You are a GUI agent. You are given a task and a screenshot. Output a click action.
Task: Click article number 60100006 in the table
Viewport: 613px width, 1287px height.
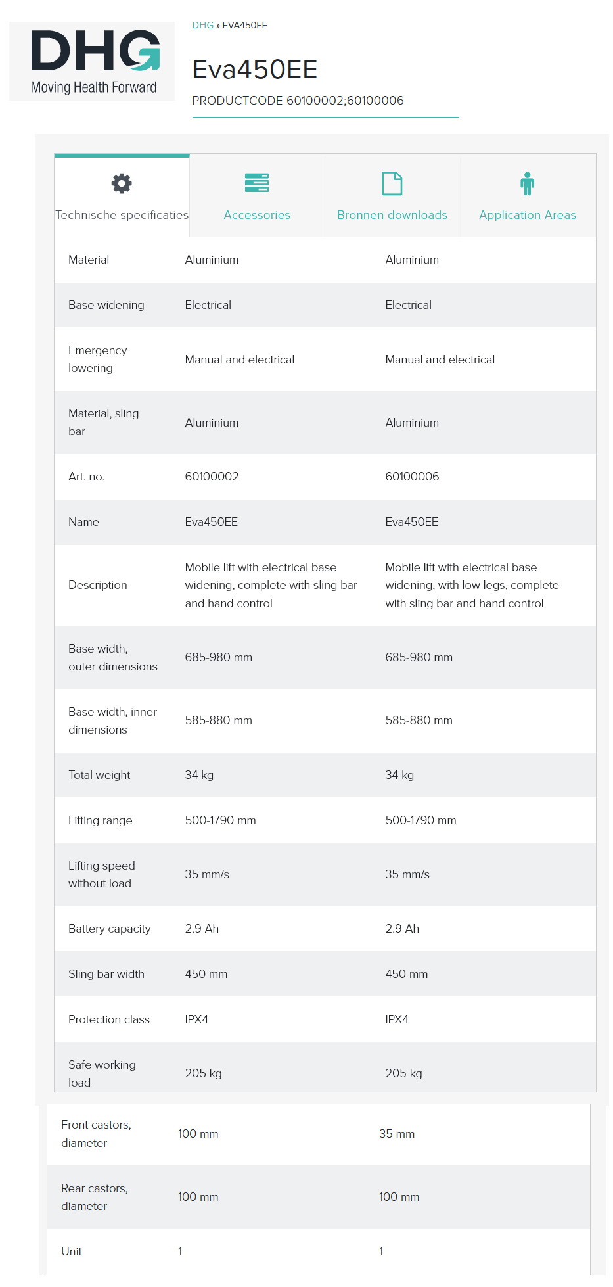[412, 477]
